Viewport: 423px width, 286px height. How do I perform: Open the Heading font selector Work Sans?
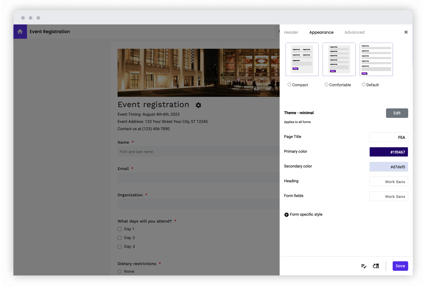(388, 181)
